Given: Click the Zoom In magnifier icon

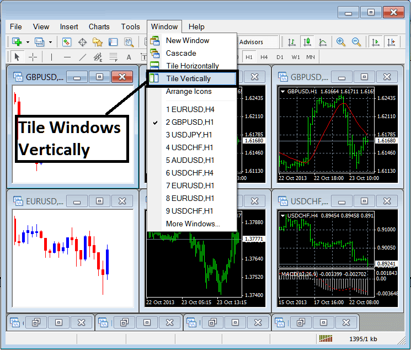Looking at the screenshot, I should tap(341, 42).
